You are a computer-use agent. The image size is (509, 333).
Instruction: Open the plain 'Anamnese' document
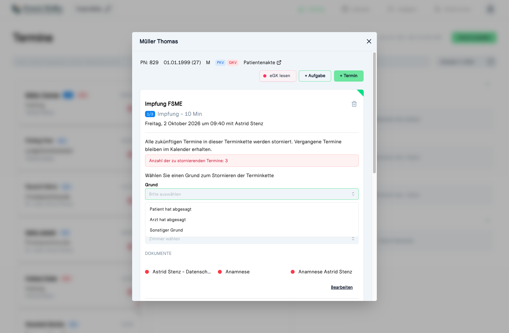pos(234,272)
